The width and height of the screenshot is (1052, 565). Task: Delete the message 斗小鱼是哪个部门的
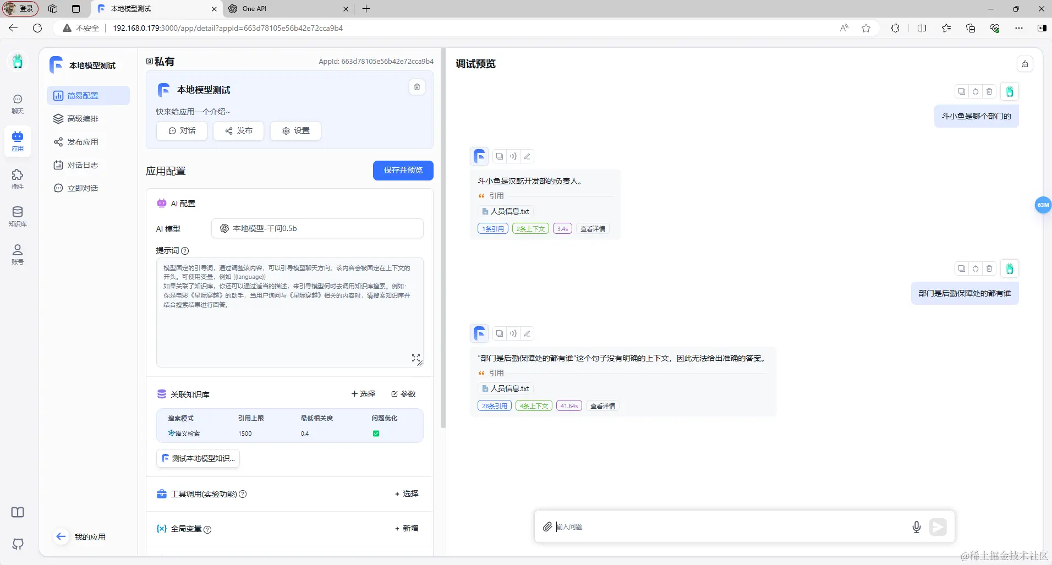pos(989,91)
